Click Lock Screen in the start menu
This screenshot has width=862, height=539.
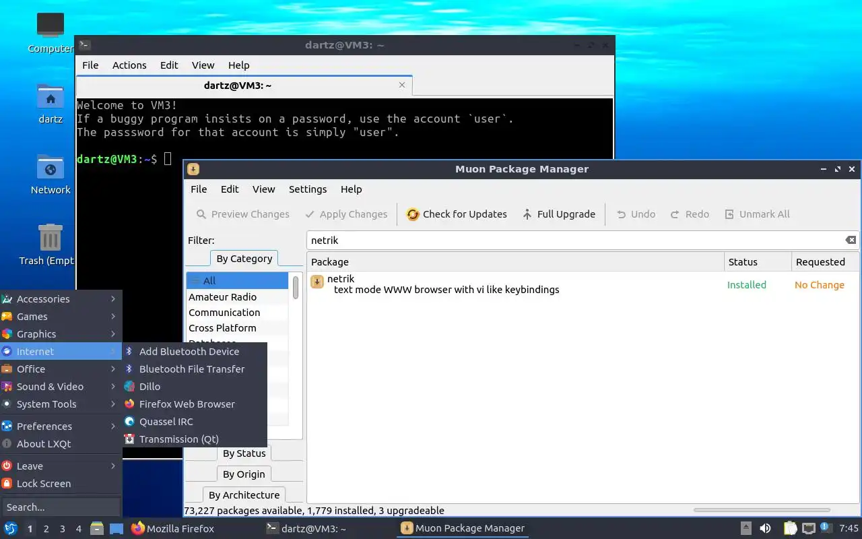click(61, 484)
